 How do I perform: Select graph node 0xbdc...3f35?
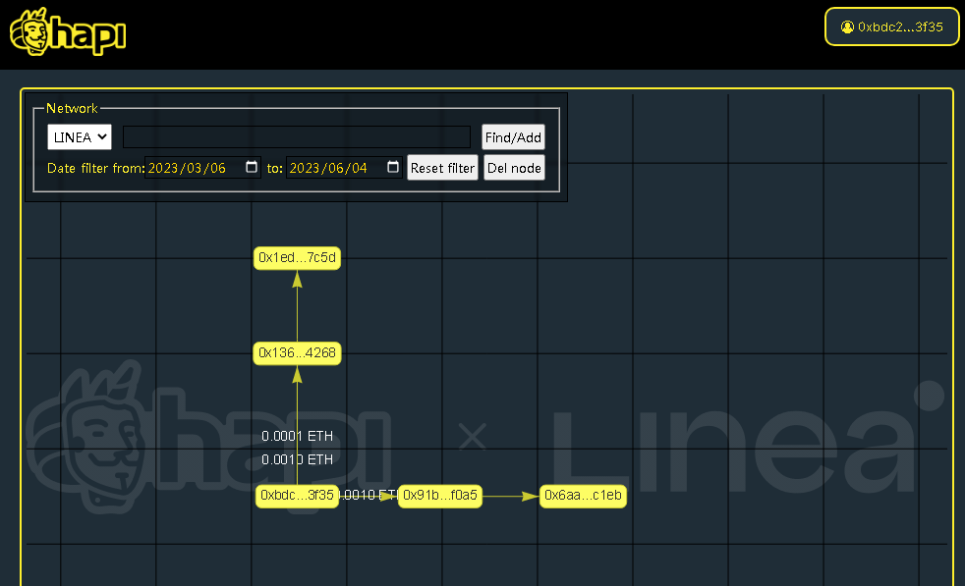(297, 496)
